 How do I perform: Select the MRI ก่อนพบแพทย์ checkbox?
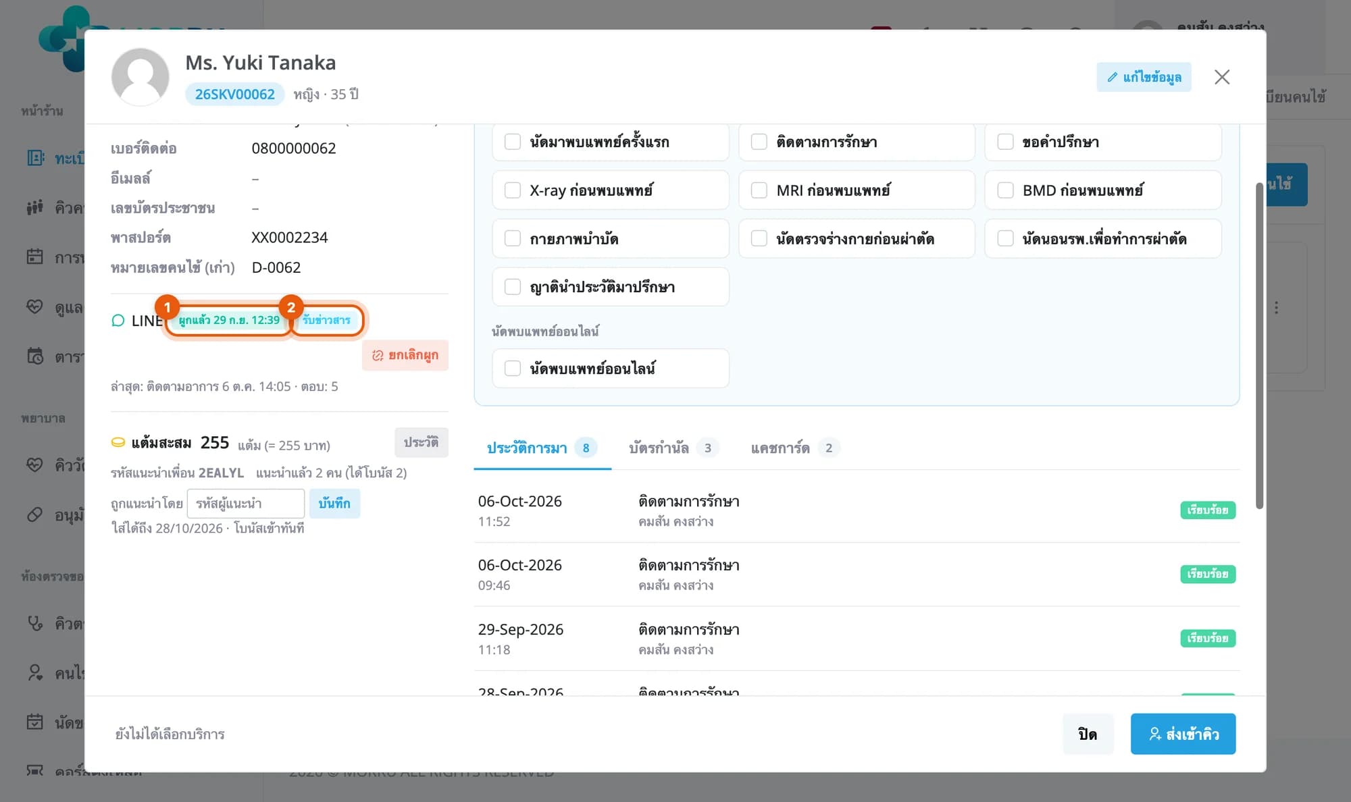pos(759,190)
